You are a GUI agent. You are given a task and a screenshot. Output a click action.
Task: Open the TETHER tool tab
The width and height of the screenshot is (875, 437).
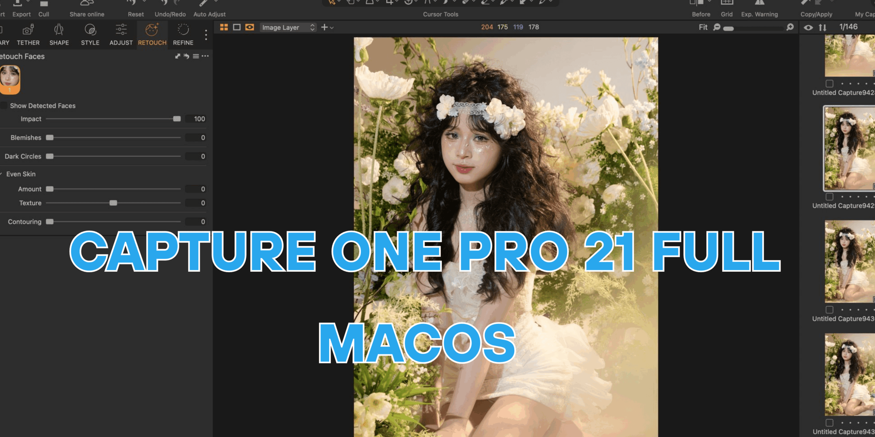tap(28, 35)
